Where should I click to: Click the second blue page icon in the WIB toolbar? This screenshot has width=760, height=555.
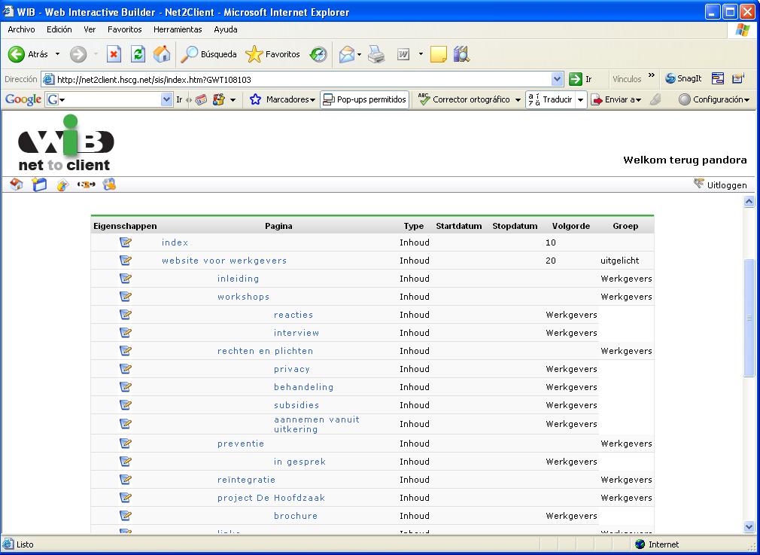pyautogui.click(x=39, y=184)
